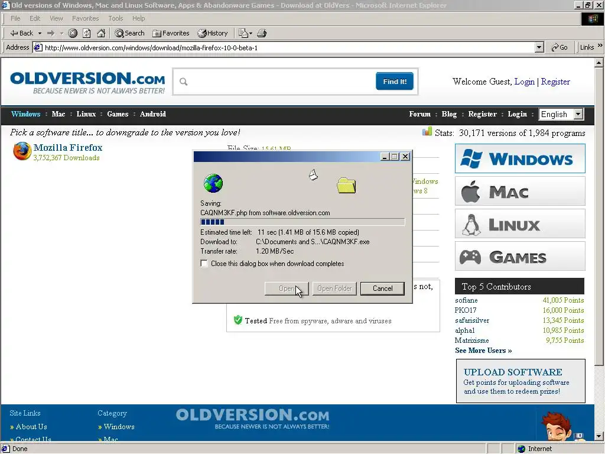The width and height of the screenshot is (605, 454).
Task: Open the English language dropdown
Action: click(x=561, y=114)
